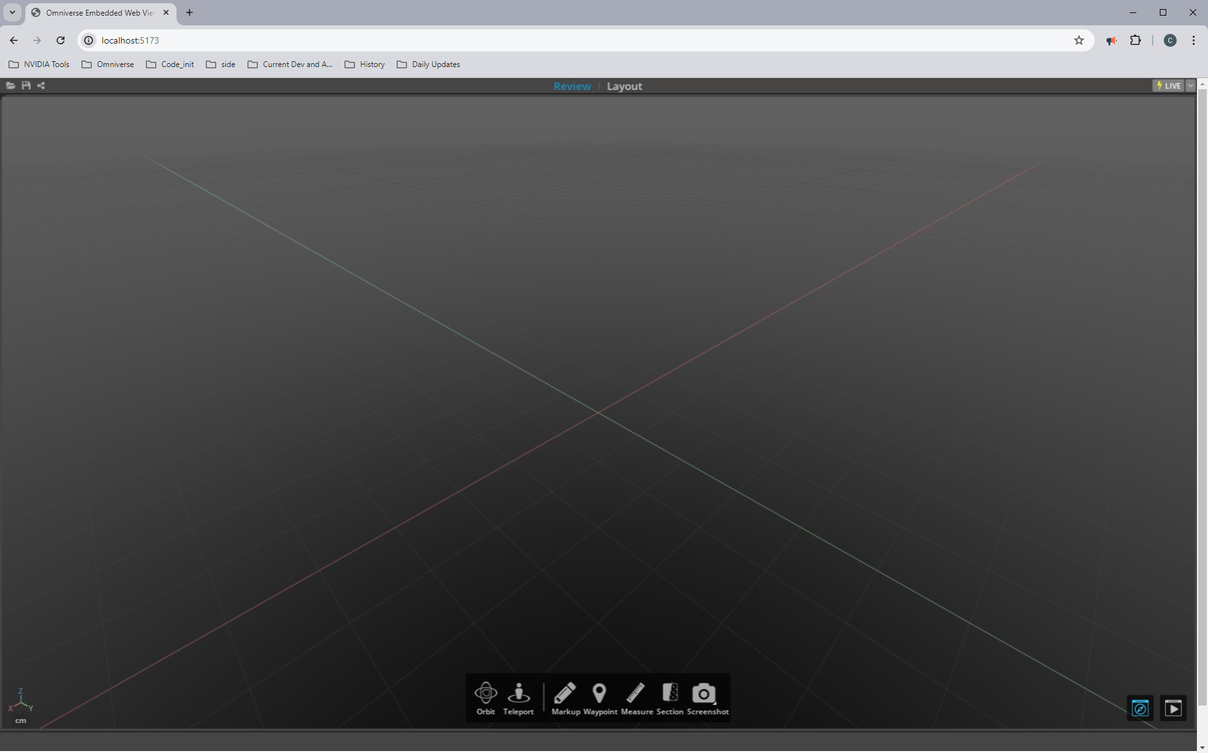This screenshot has height=753, width=1208.
Task: Enable the Section tool
Action: (x=669, y=698)
